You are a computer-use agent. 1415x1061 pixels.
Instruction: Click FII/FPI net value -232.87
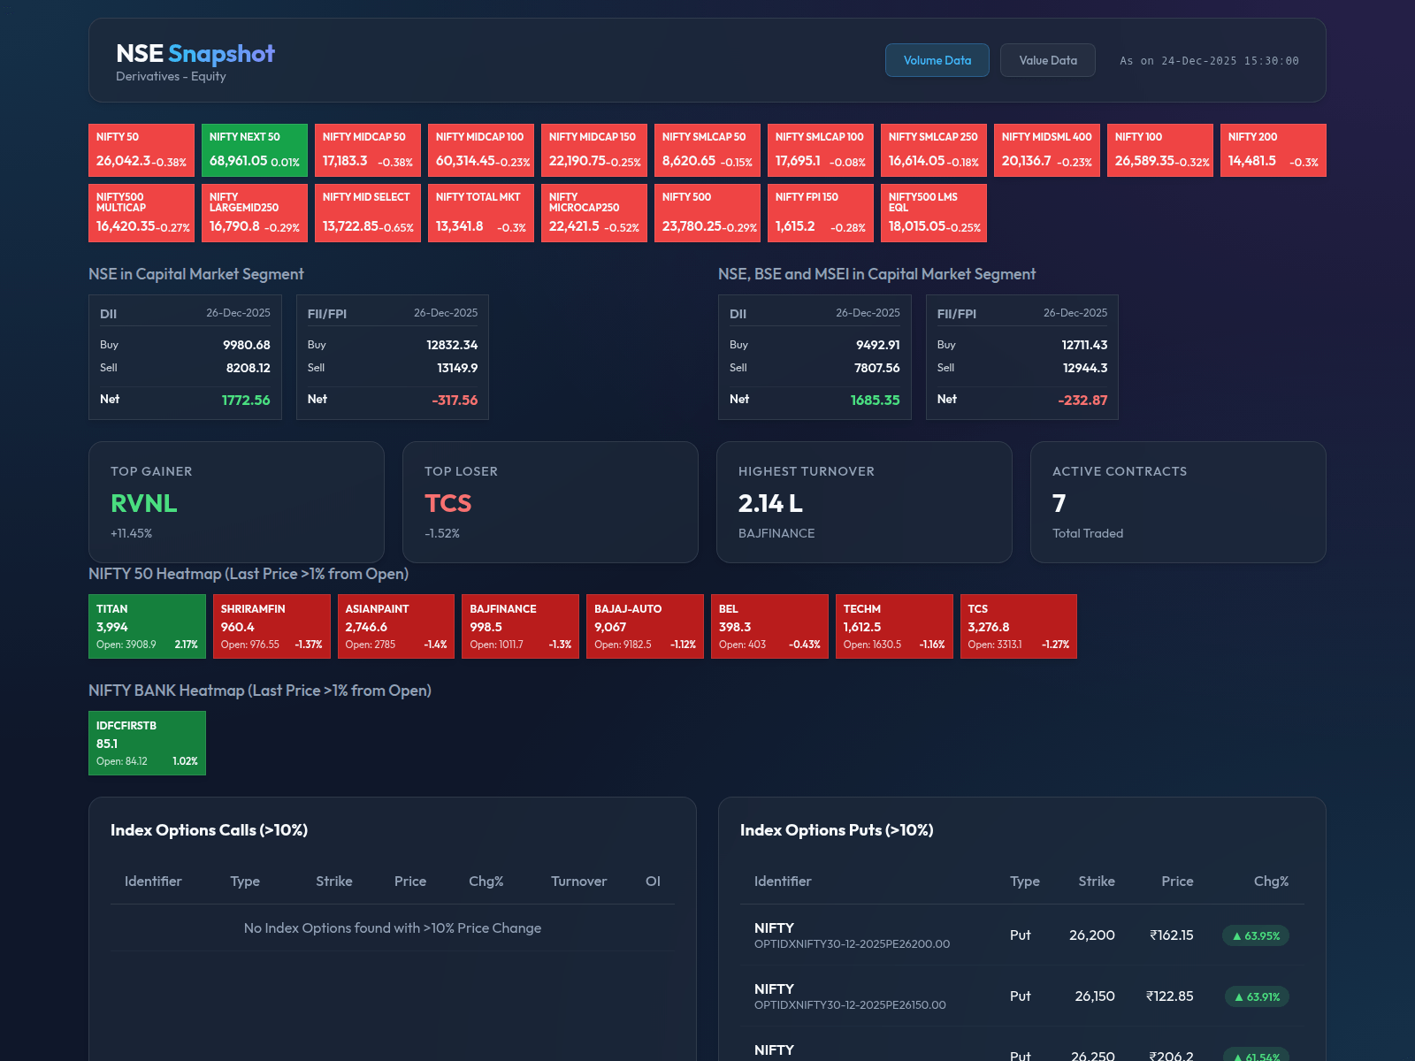point(1082,400)
